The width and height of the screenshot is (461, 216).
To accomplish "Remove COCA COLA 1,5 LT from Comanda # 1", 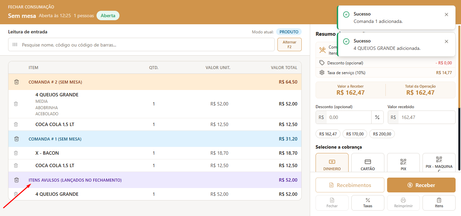I will click(x=16, y=165).
